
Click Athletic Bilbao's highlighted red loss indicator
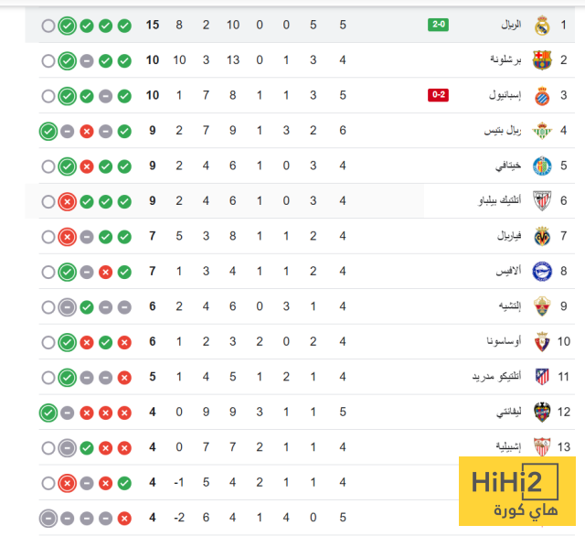point(67,202)
